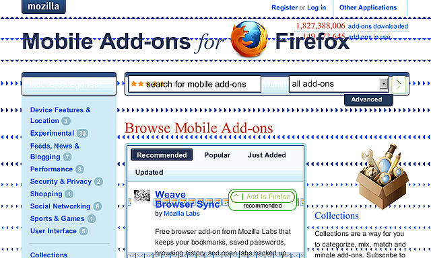
Task: Open the Updated tab
Action: tap(149, 173)
